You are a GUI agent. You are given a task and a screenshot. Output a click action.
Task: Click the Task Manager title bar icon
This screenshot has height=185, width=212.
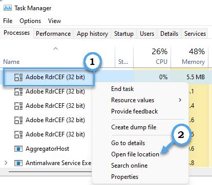8,8
